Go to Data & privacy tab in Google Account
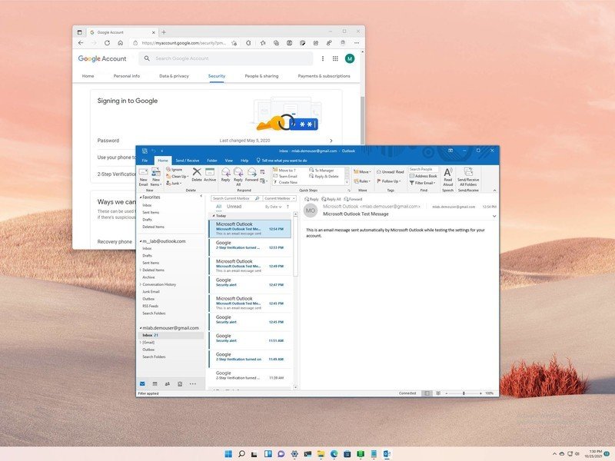 (174, 76)
